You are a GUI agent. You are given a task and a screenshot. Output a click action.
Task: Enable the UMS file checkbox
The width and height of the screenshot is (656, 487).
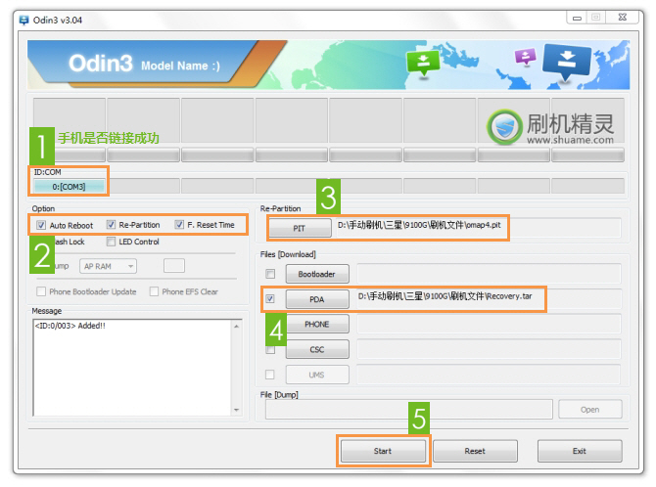point(270,375)
